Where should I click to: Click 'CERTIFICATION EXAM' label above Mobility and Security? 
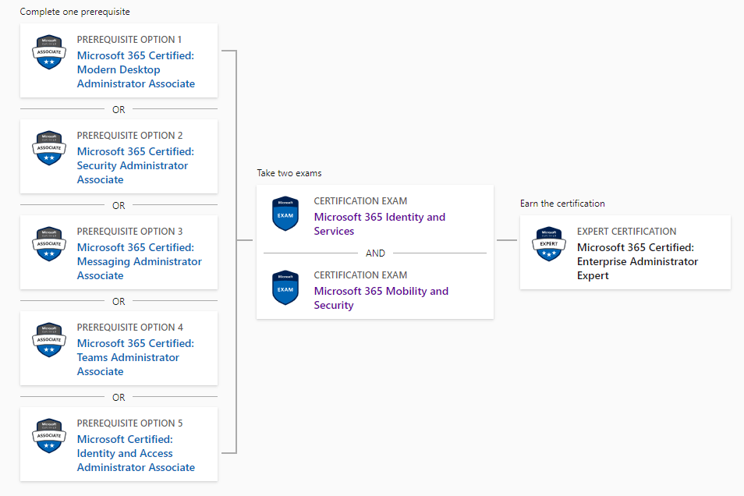(x=360, y=275)
